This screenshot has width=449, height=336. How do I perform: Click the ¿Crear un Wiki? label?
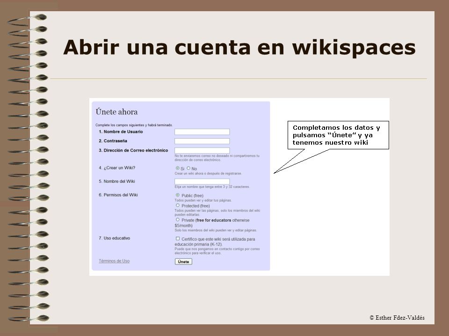117,168
